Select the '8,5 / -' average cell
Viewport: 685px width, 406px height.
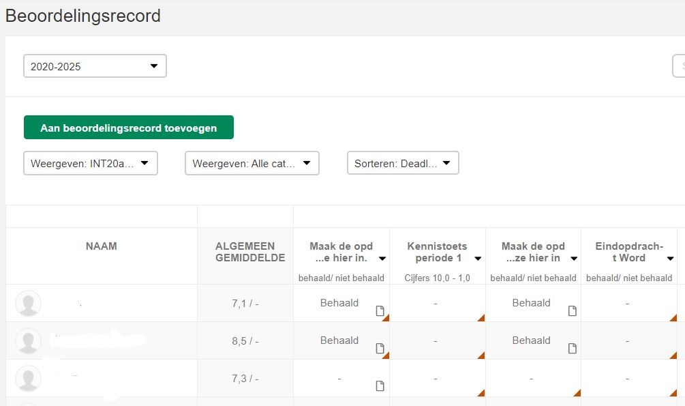(x=245, y=340)
